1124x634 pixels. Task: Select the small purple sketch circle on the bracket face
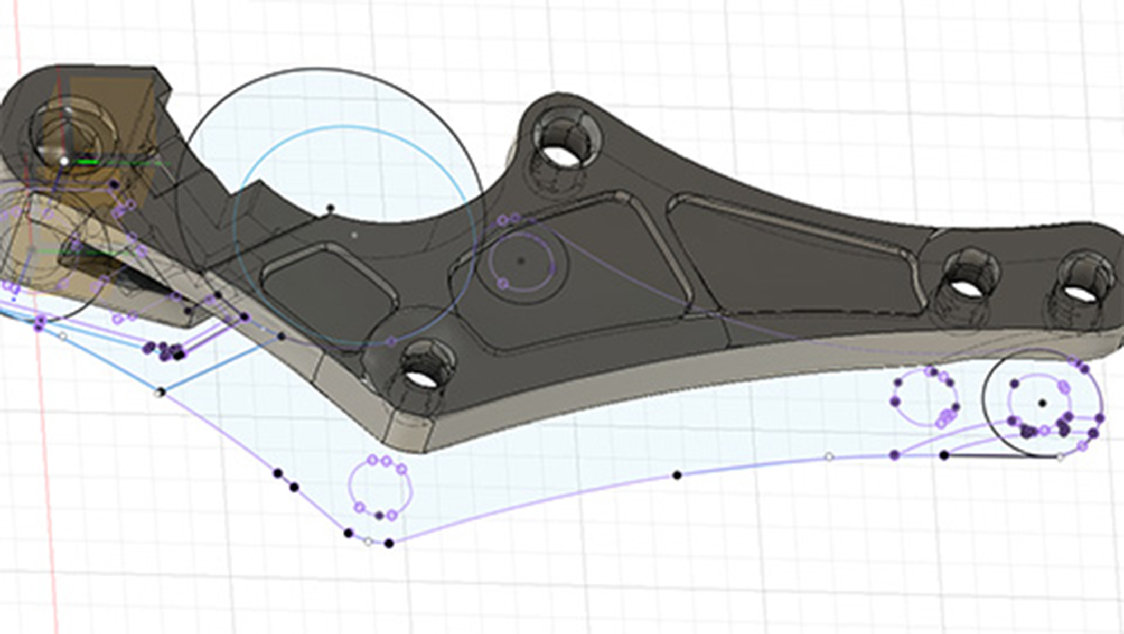click(x=521, y=260)
